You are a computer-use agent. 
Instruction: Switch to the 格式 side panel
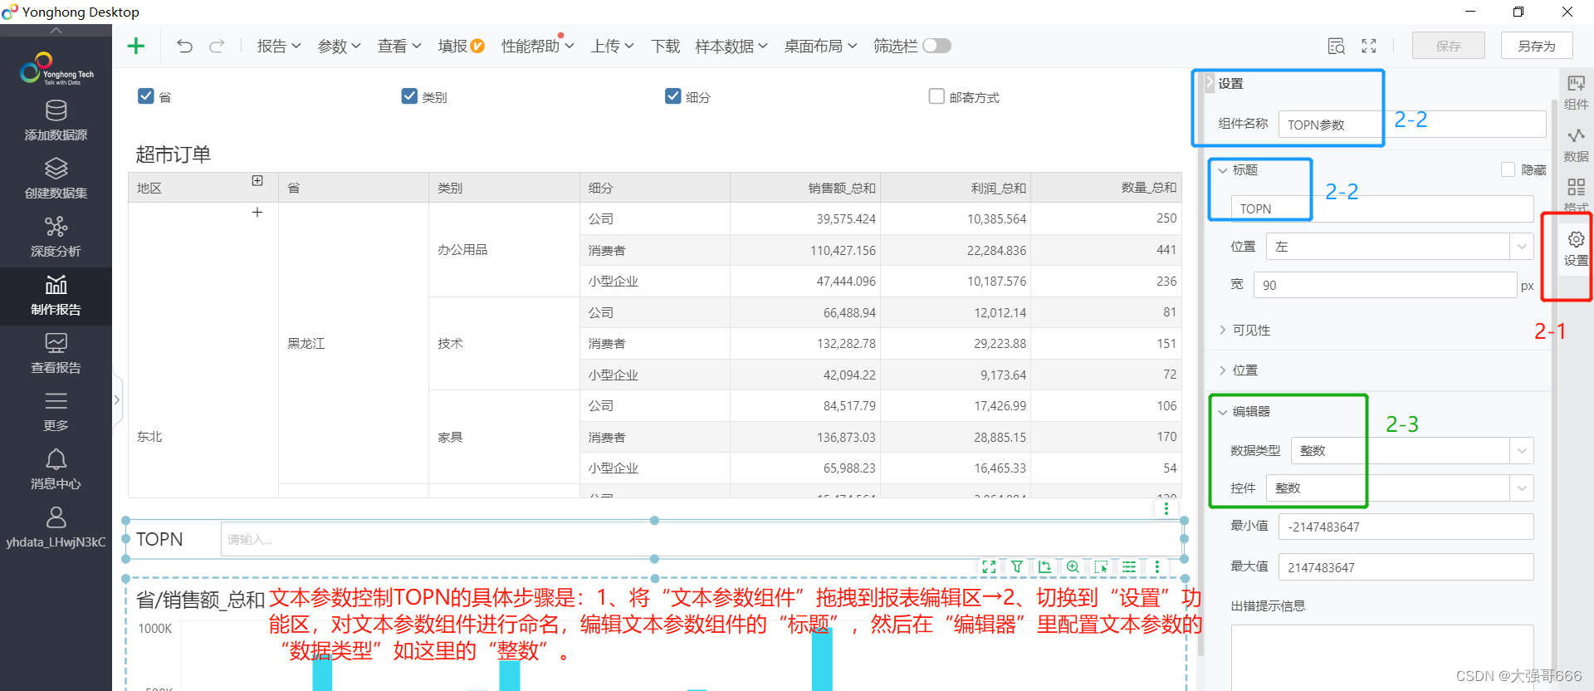click(1576, 196)
